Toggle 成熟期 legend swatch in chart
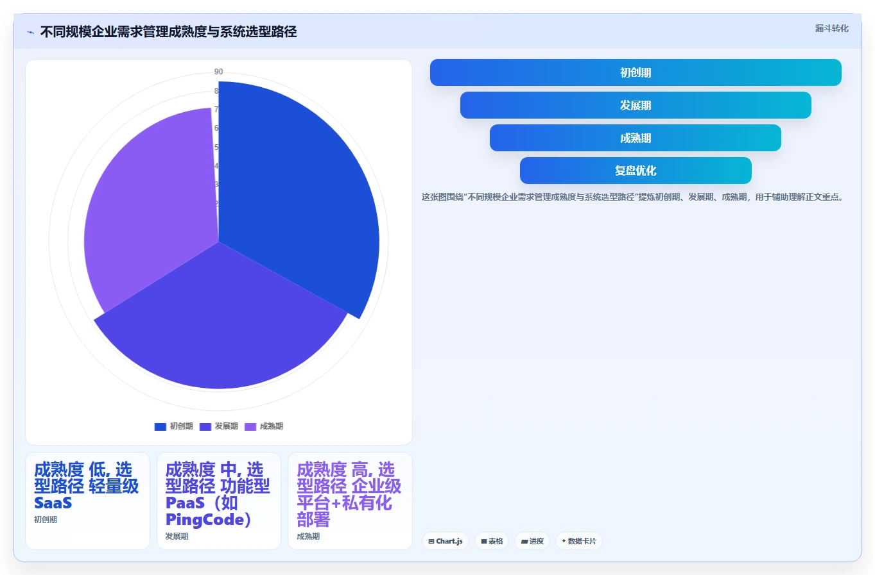Screen dimensions: 875x575 (250, 426)
